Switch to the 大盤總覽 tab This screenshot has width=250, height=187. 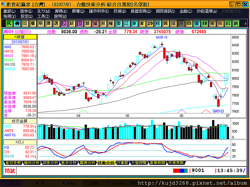pos(139,163)
